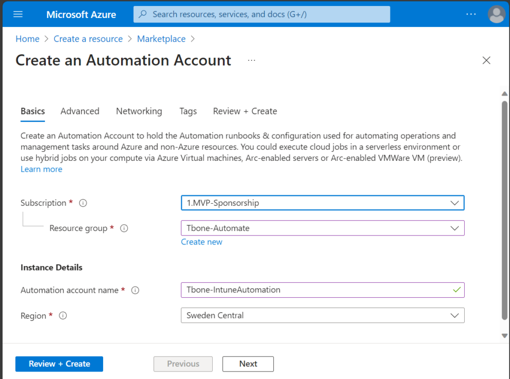Viewport: 510px width, 379px height.
Task: Click the Create an Automation Account title
Action: pyautogui.click(x=124, y=60)
